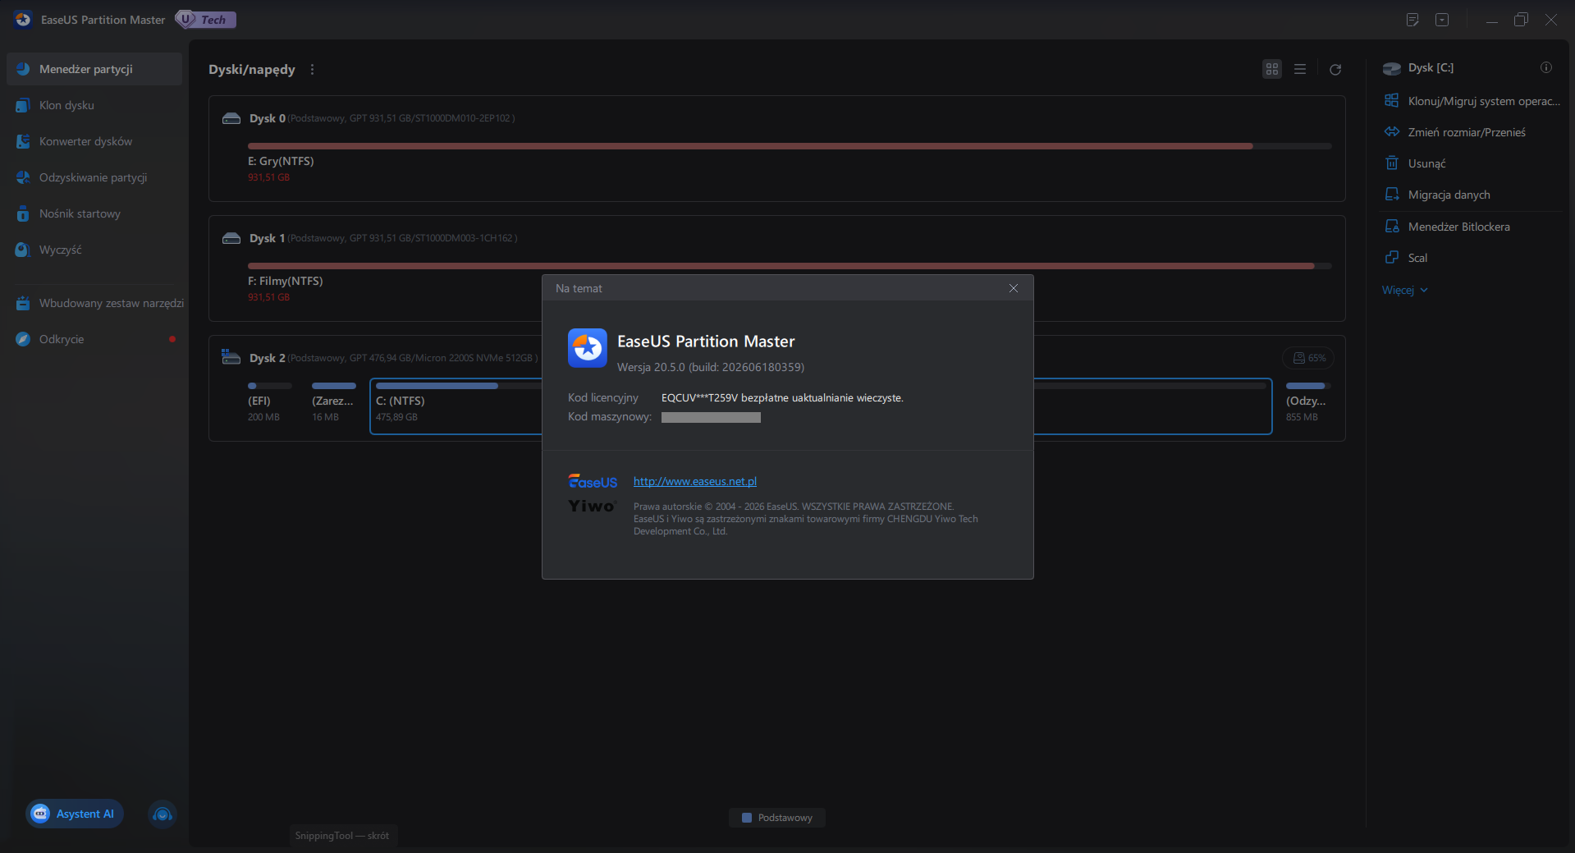Click the Dysk 0 drive icon
This screenshot has height=853, width=1575.
coord(231,118)
